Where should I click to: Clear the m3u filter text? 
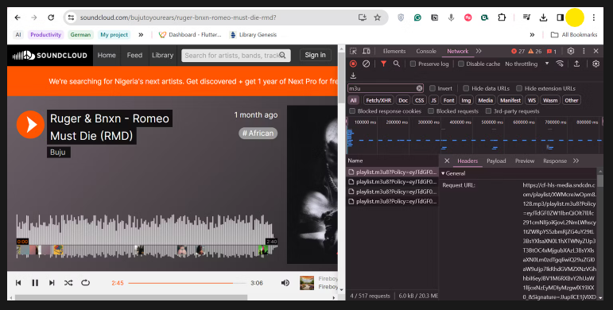pyautogui.click(x=419, y=88)
